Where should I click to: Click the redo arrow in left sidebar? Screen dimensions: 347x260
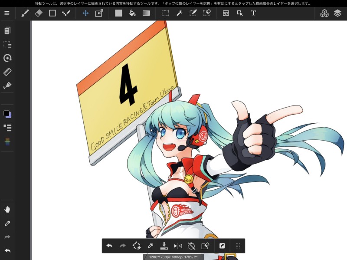pyautogui.click(x=7, y=237)
